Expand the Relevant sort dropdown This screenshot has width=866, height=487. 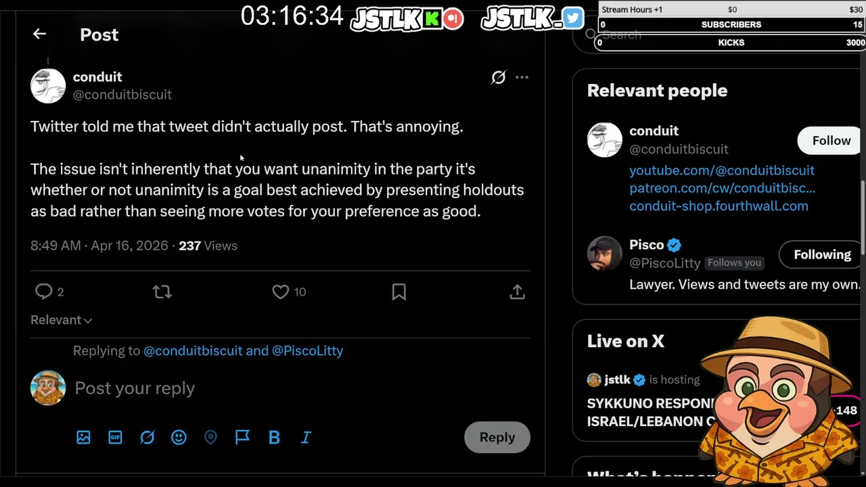(x=61, y=320)
